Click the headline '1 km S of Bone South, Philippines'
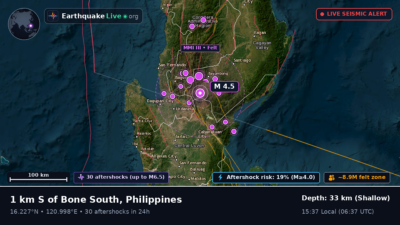 pos(96,200)
